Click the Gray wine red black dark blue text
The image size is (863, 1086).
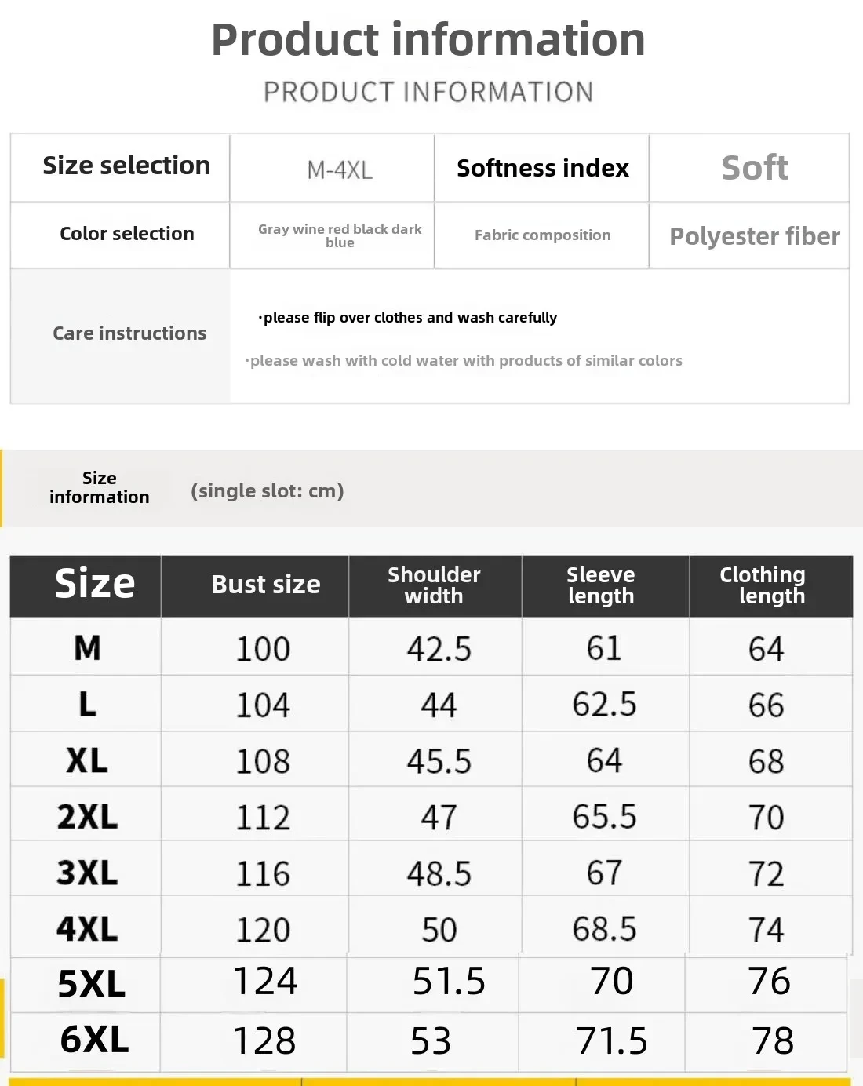coord(340,235)
